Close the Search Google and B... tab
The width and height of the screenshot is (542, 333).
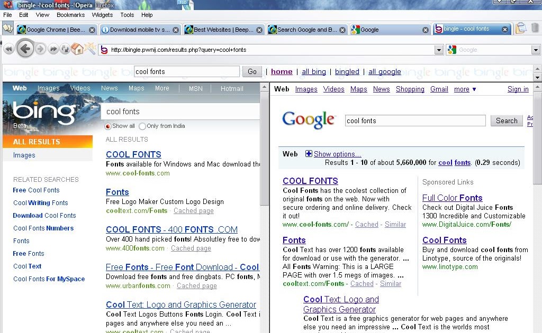[x=342, y=30]
